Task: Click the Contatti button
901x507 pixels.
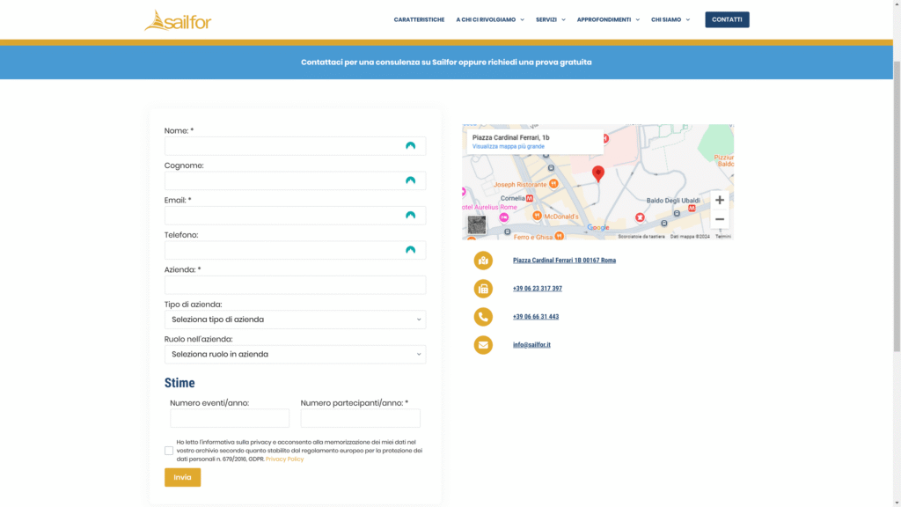Action: pos(727,19)
